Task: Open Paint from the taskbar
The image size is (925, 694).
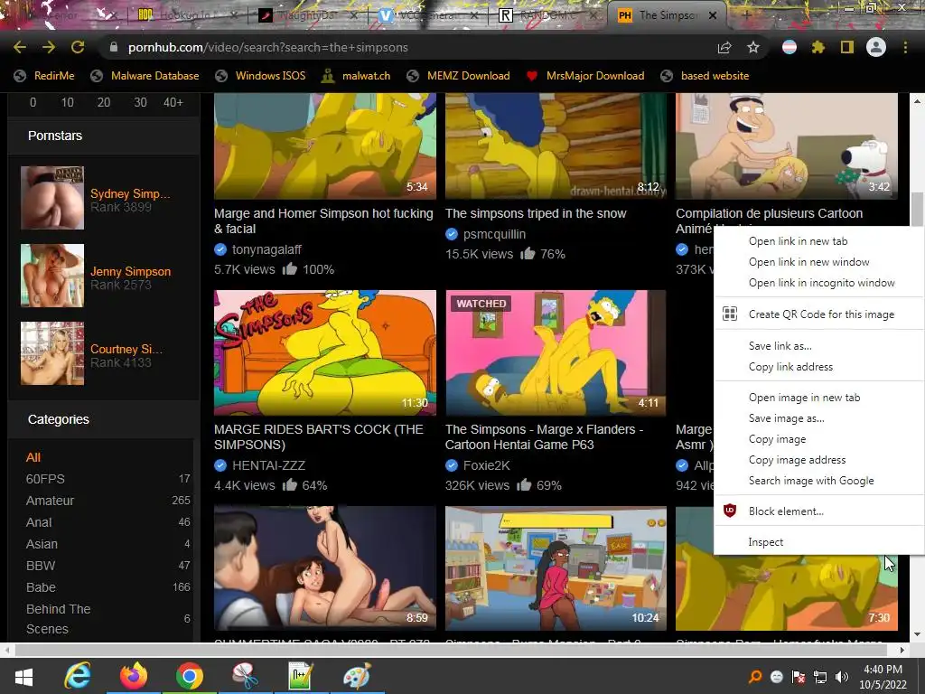Action: click(x=356, y=676)
